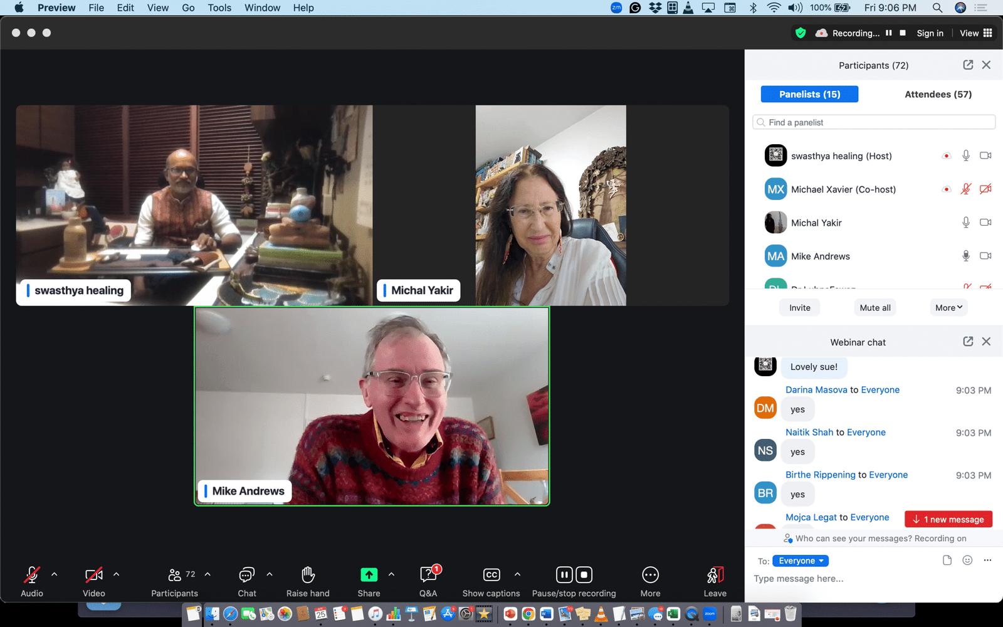Click the green encryption shield icon
This screenshot has height=627, width=1003.
801,33
